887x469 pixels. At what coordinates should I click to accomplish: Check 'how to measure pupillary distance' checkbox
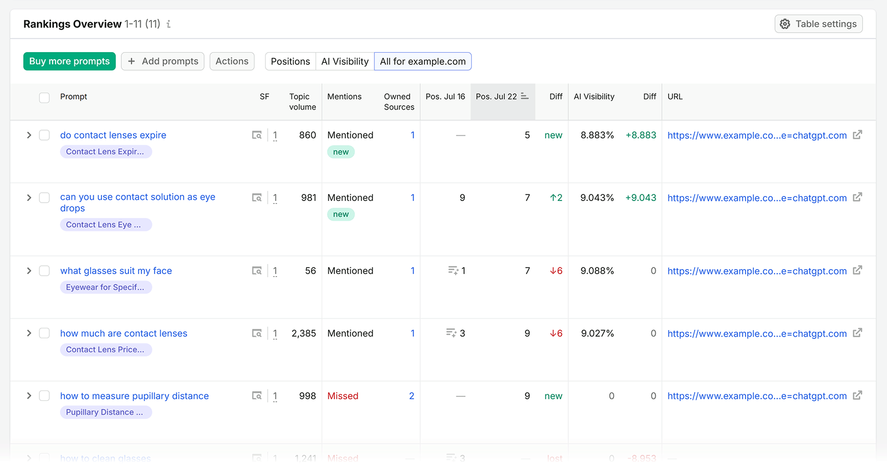tap(44, 396)
